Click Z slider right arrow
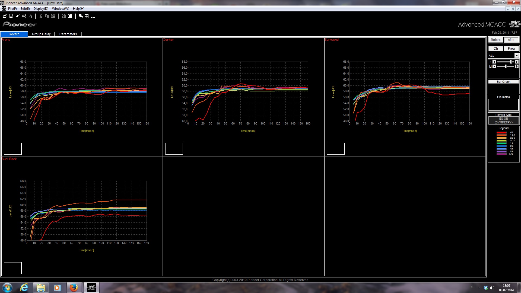The height and width of the screenshot is (293, 521). (x=517, y=62)
